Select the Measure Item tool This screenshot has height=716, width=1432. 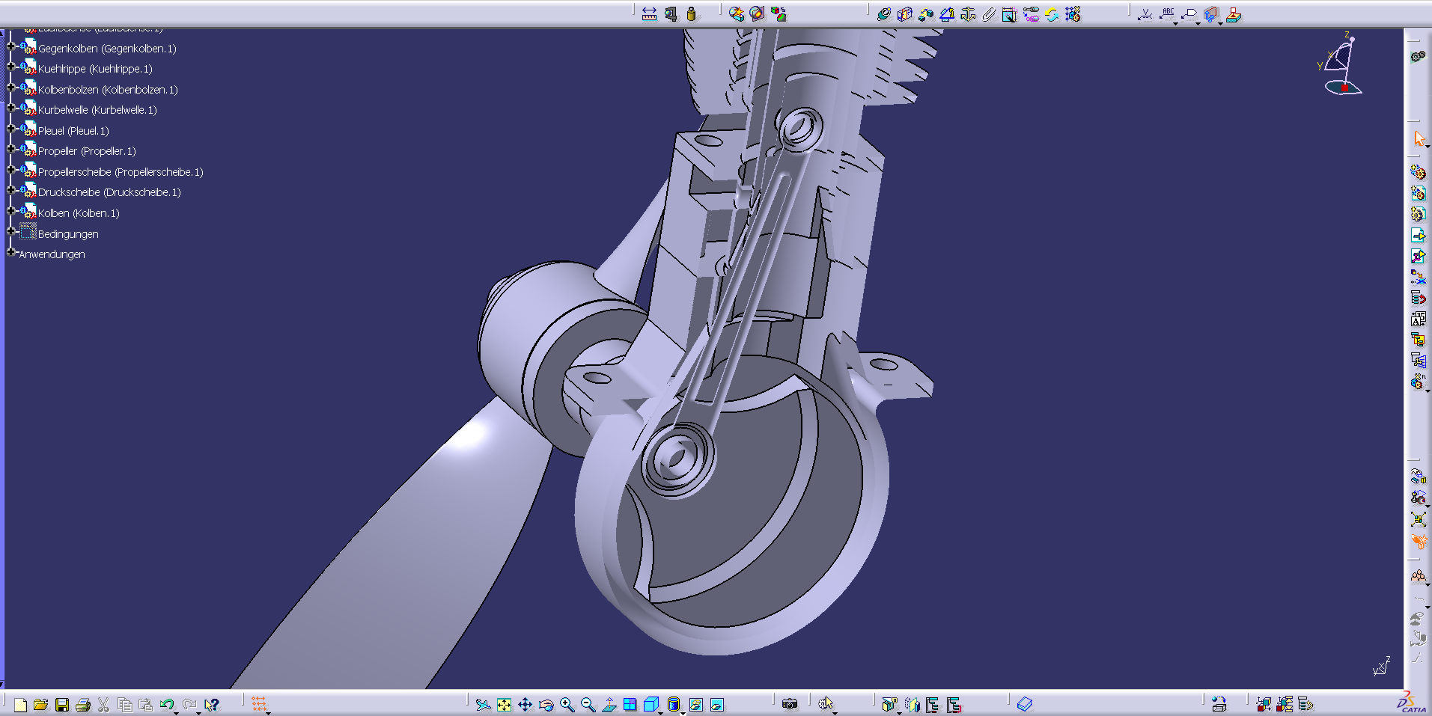pos(670,13)
